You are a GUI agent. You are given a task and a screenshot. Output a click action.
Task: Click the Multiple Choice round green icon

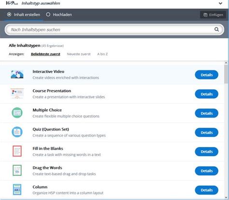[x=17, y=113]
